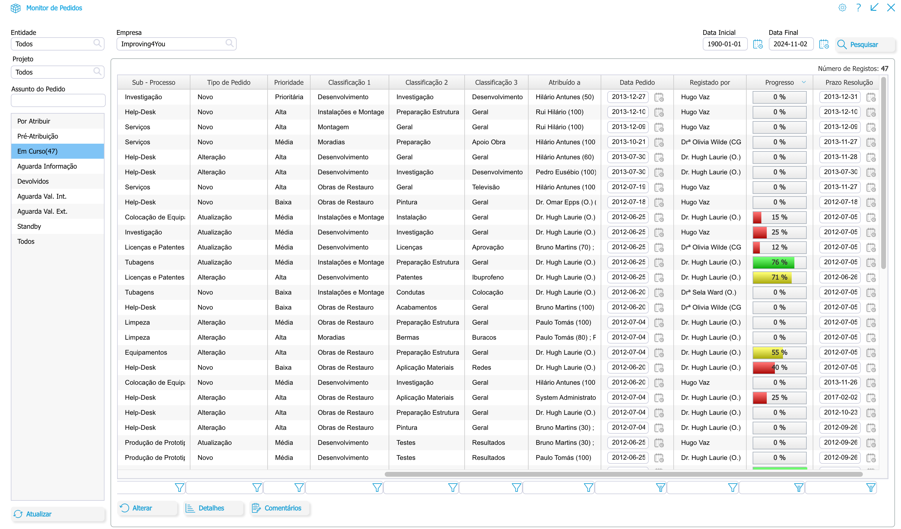901x529 pixels.
Task: Click the help question mark icon
Action: [x=858, y=8]
